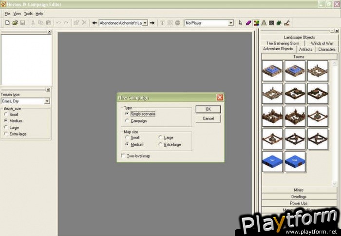
Task: Collapse the Towns section header
Action: click(x=299, y=57)
